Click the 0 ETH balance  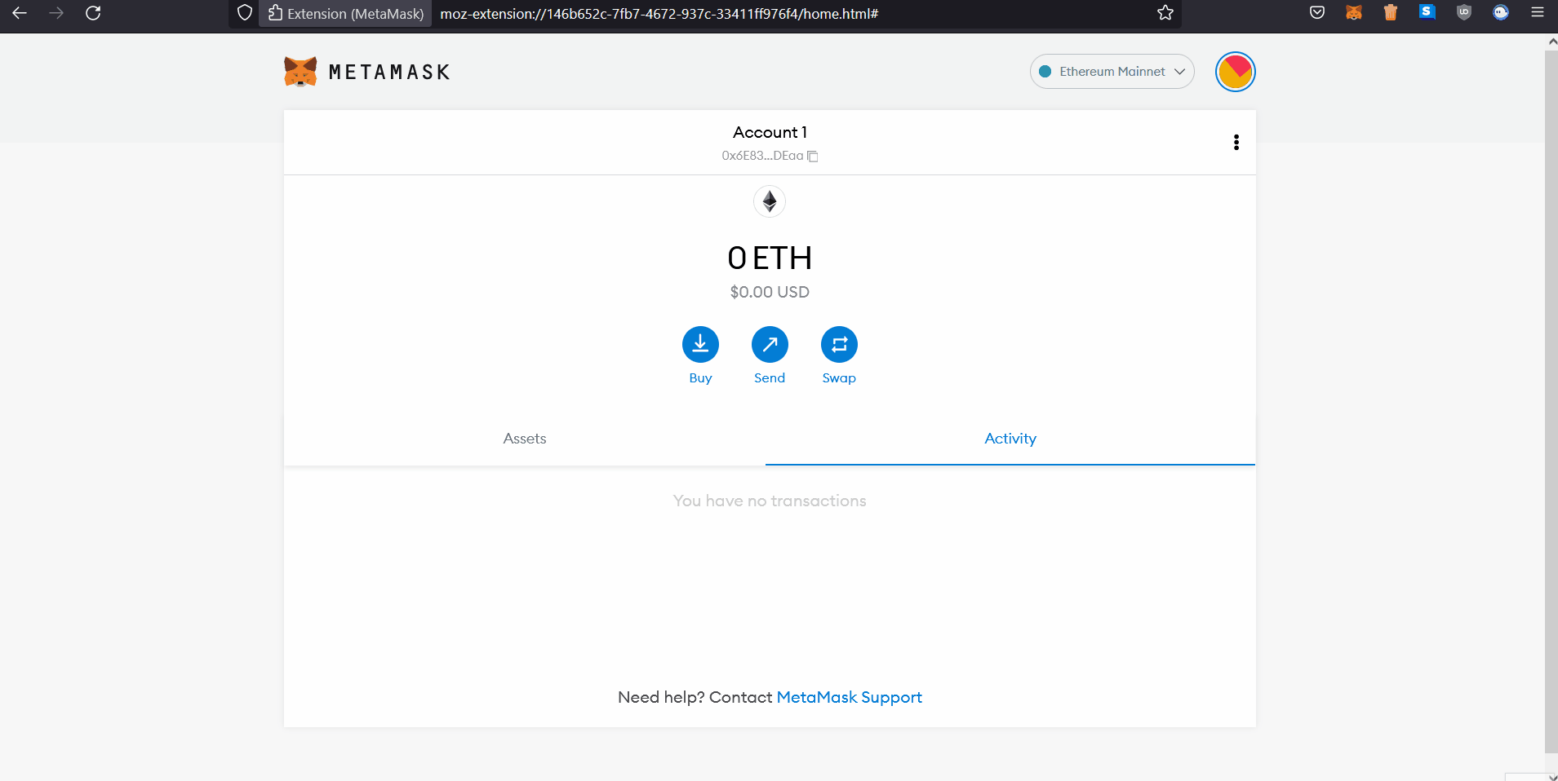(x=770, y=258)
